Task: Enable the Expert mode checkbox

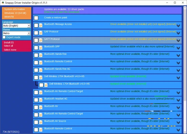Action: (x=4, y=37)
